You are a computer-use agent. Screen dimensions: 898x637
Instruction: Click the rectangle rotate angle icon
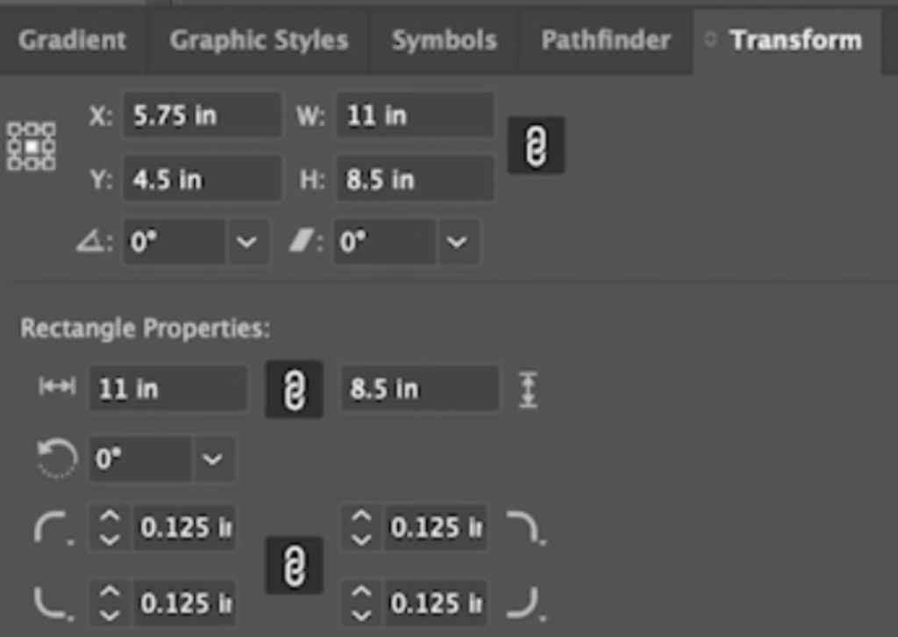pos(56,458)
